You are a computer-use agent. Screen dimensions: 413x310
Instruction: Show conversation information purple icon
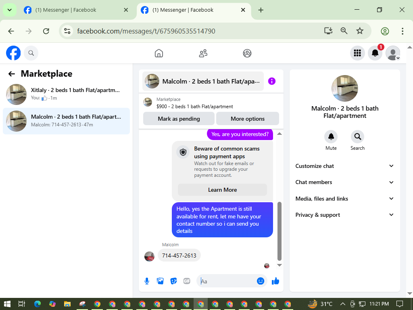(271, 81)
